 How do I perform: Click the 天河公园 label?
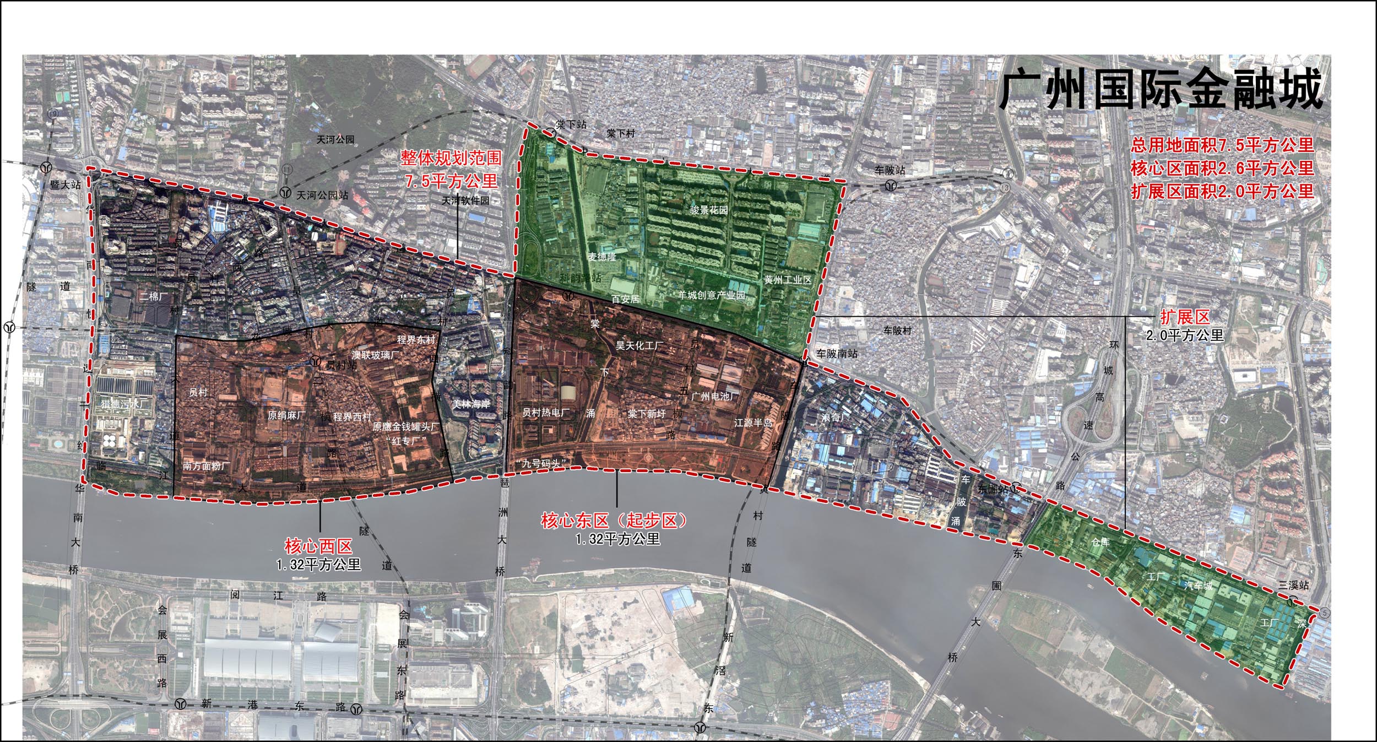[335, 140]
